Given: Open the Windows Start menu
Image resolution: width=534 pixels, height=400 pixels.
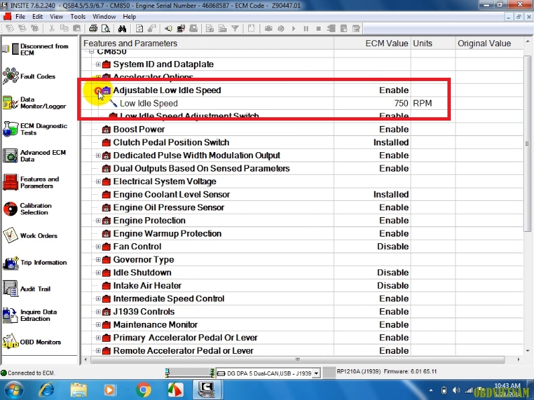Looking at the screenshot, I should (14, 390).
